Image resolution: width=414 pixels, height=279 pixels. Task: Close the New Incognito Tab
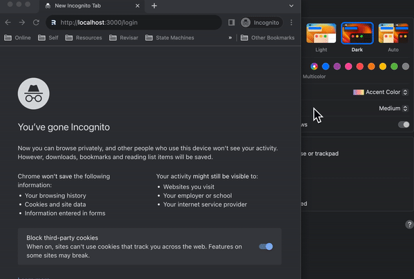[x=137, y=6]
